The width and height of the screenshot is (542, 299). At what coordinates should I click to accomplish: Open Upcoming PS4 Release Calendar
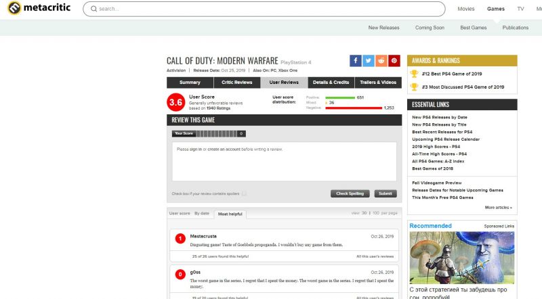coord(446,139)
